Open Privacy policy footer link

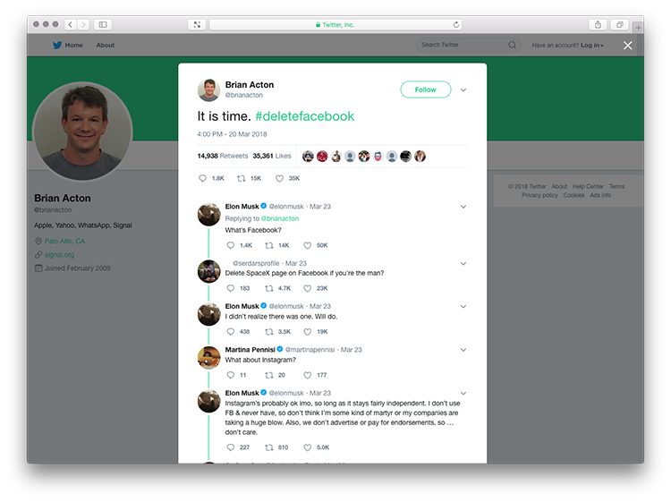click(x=539, y=195)
